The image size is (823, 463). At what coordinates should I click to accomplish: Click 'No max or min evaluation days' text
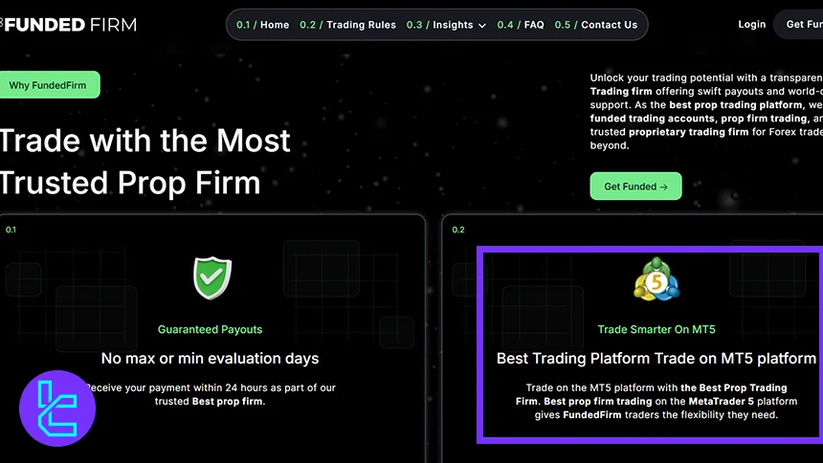point(210,359)
